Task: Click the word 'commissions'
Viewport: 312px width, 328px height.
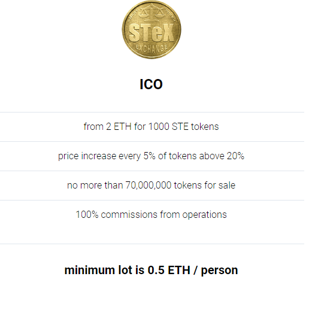Action: click(129, 215)
